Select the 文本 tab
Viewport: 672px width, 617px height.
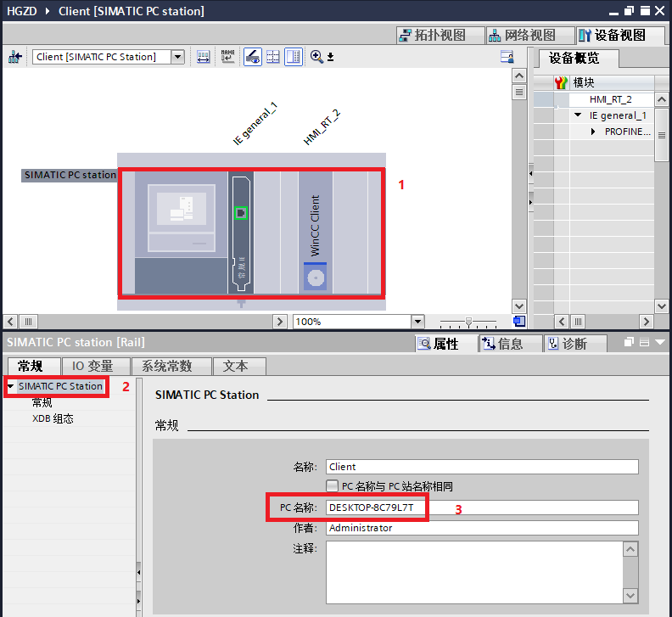pos(239,366)
